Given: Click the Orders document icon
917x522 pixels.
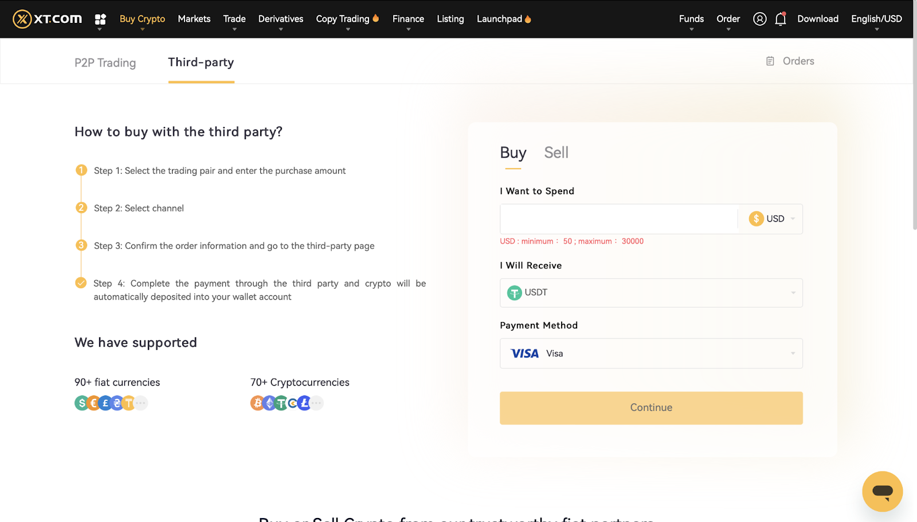Looking at the screenshot, I should [x=770, y=61].
